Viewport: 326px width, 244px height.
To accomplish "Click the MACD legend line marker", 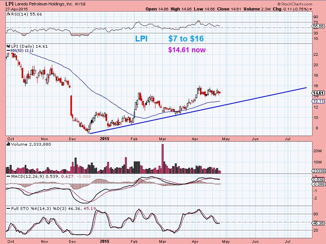I will click(9, 176).
